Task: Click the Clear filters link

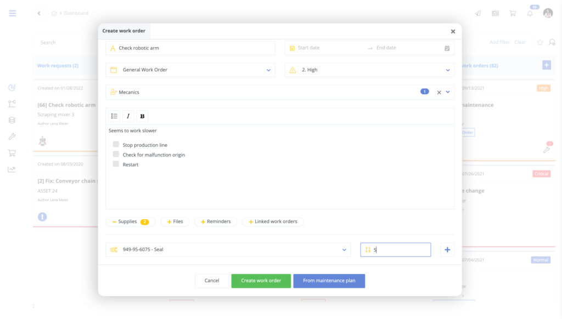Action: click(520, 42)
